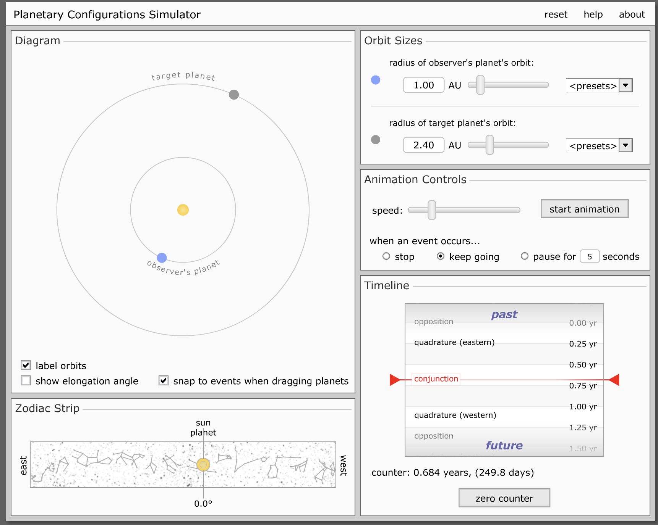Select the stop radio option

point(386,256)
